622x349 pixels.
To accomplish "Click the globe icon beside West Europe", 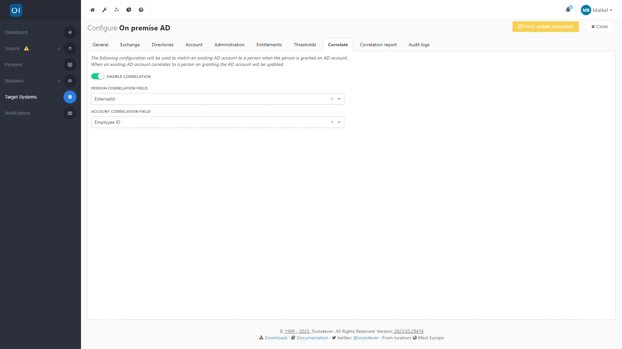I will point(415,338).
